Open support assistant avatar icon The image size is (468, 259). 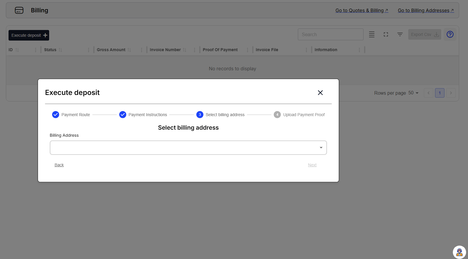pos(459,252)
